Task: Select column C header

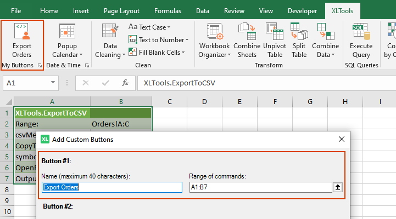Action: [170, 102]
